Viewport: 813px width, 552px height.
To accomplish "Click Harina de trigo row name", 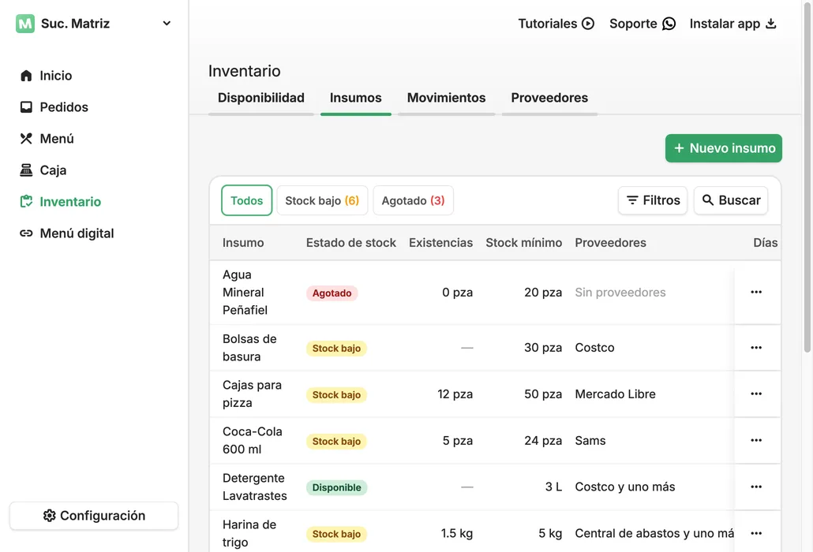I will 249,533.
